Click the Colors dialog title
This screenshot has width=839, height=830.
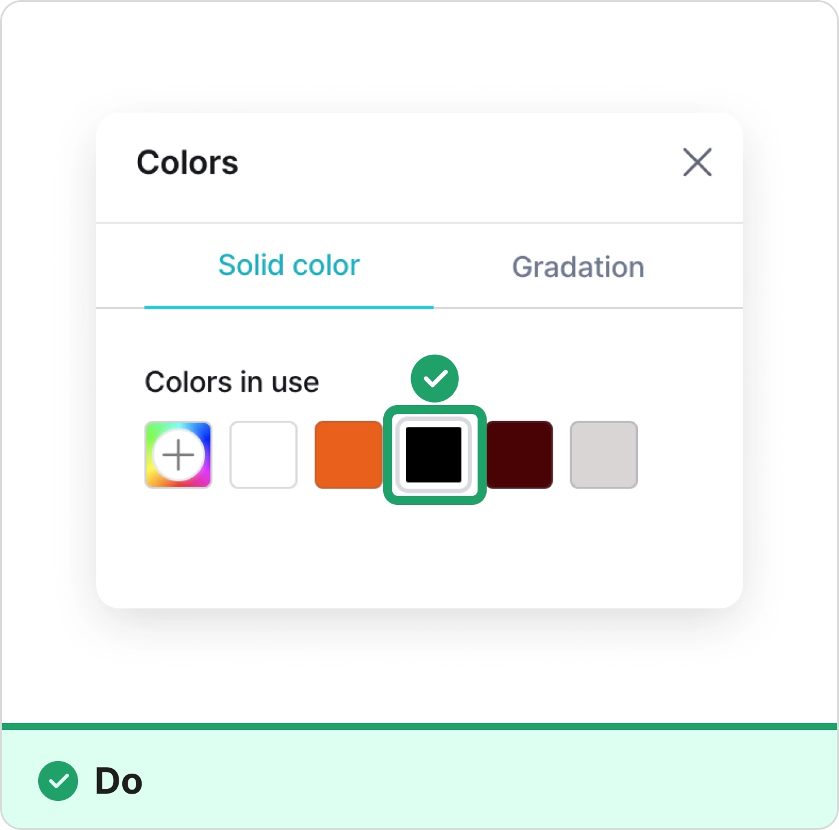pyautogui.click(x=188, y=162)
